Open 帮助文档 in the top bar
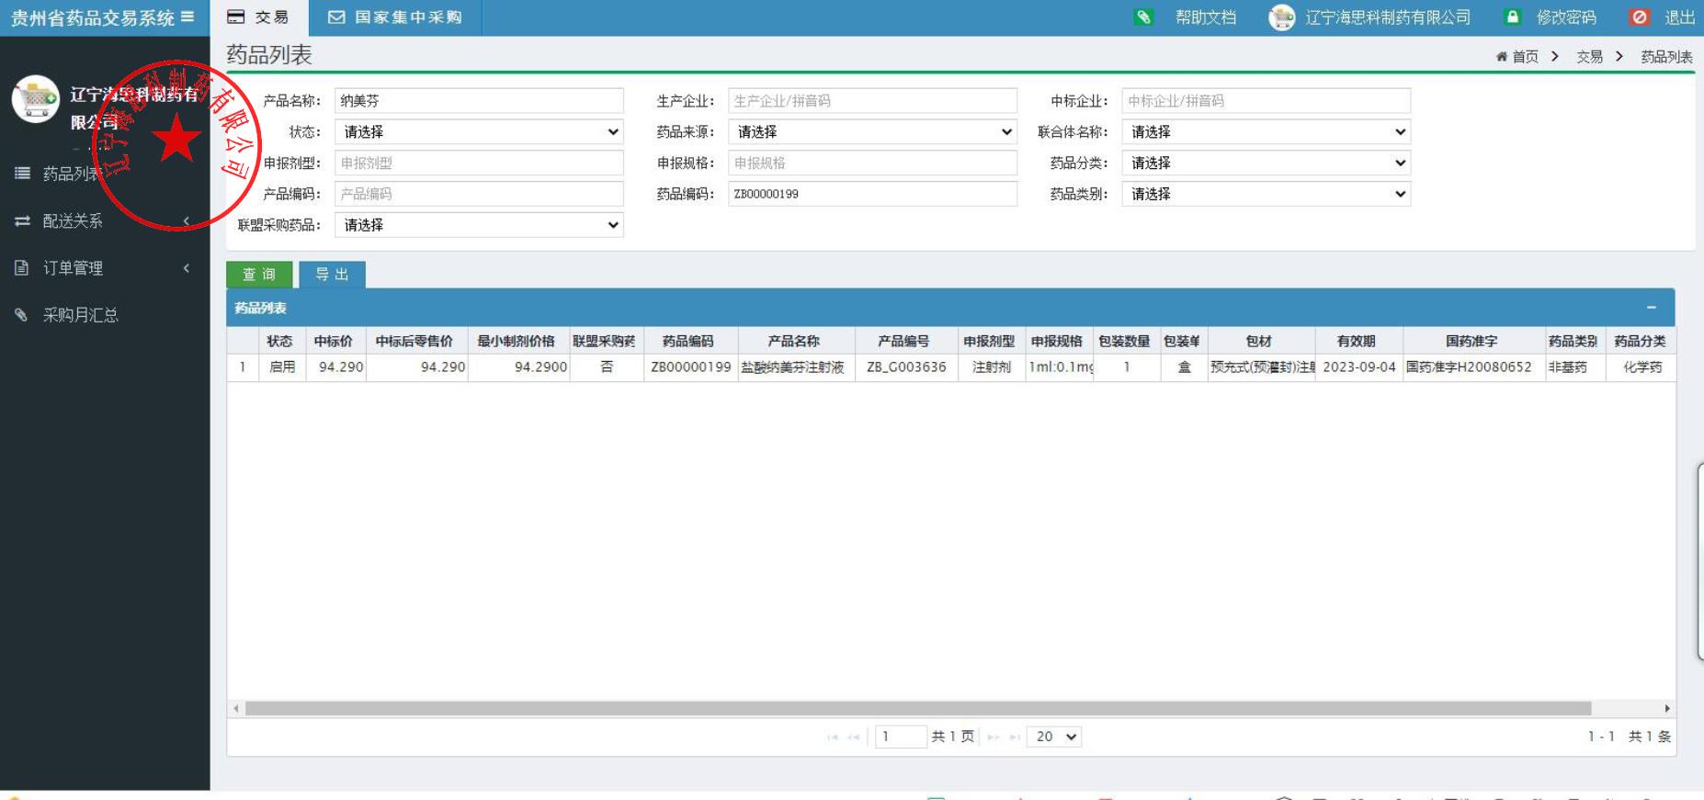 (1206, 17)
